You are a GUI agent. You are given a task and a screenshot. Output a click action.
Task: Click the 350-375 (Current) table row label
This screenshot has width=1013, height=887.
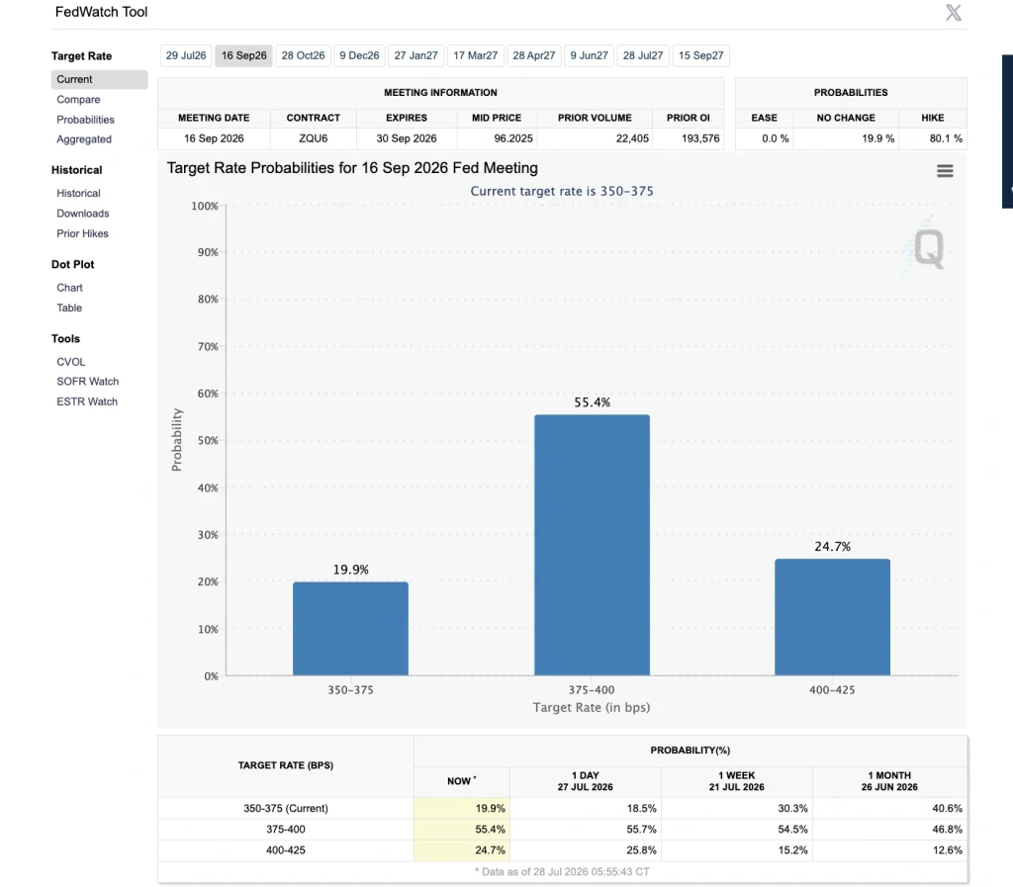click(x=286, y=808)
